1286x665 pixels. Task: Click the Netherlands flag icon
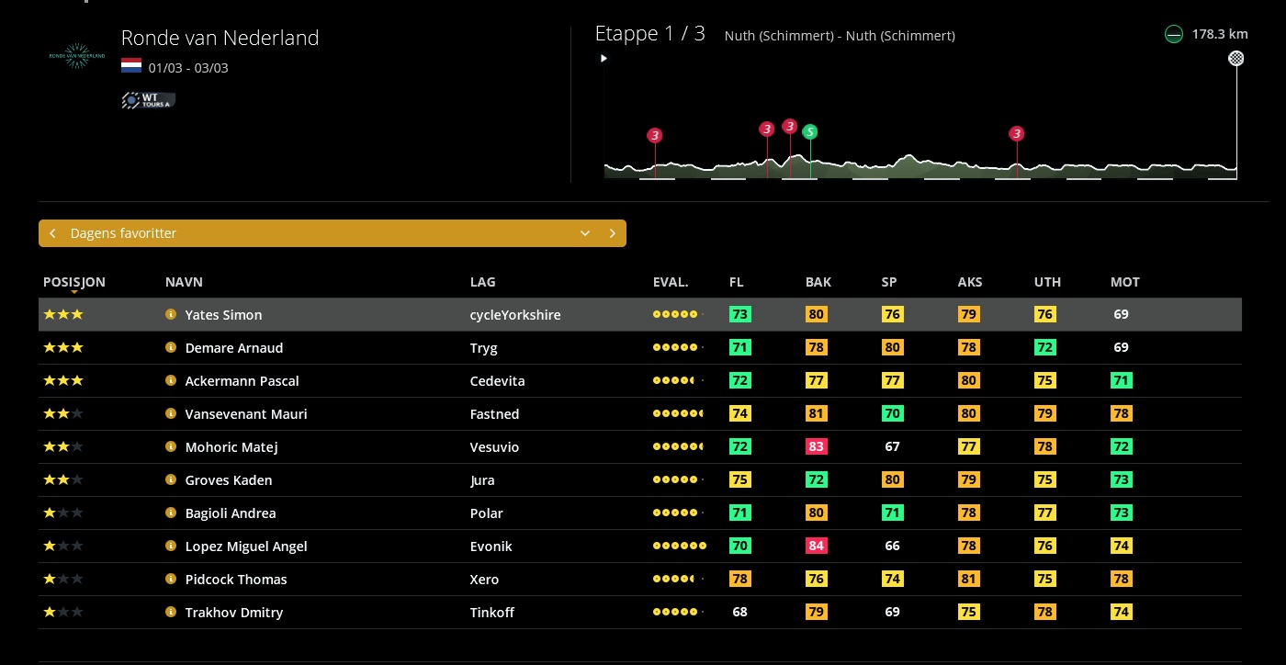tap(131, 67)
